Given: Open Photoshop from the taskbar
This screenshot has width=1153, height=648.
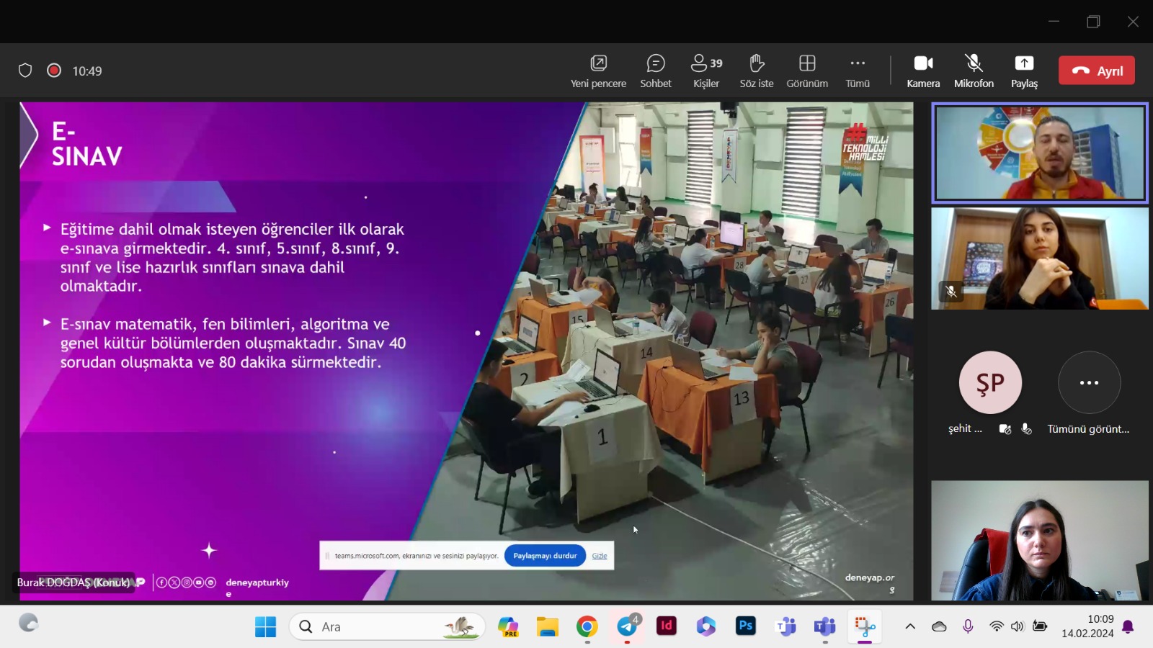Looking at the screenshot, I should point(746,626).
